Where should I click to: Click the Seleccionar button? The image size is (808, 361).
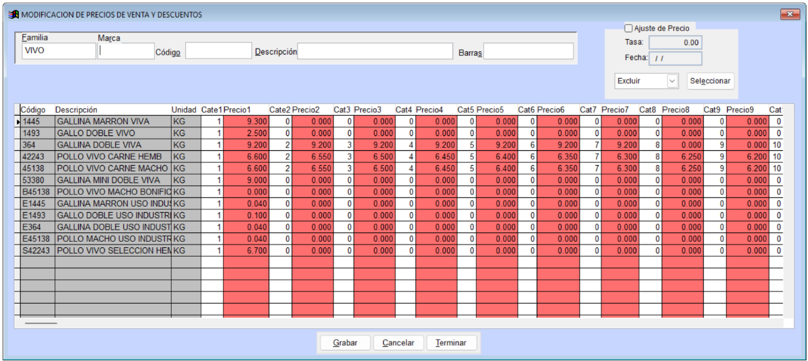tap(710, 81)
